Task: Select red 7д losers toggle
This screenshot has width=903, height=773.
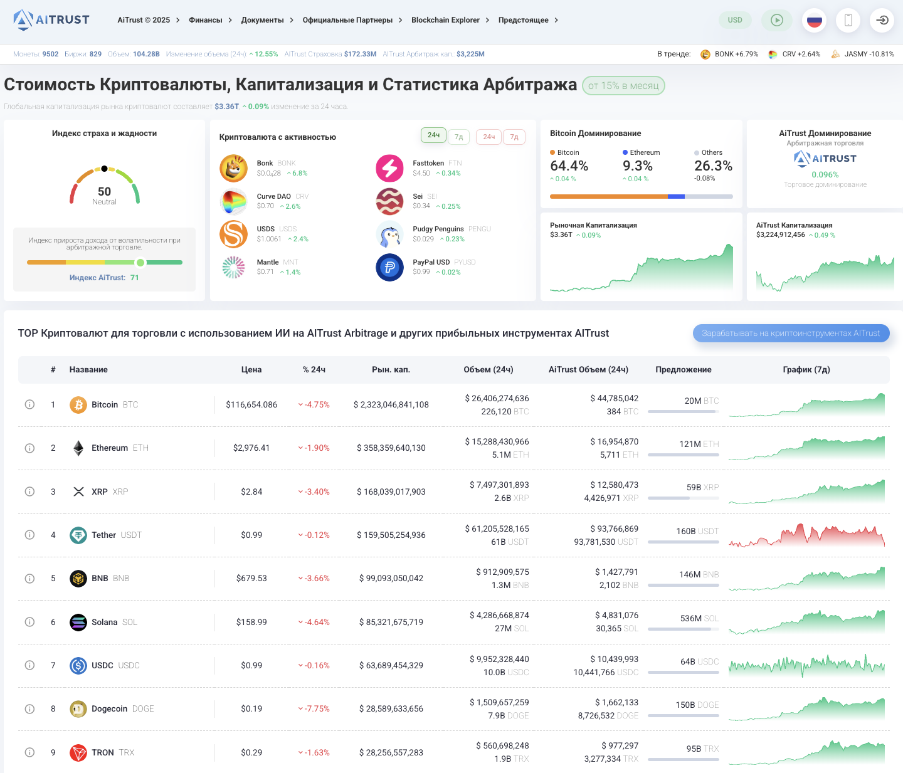Action: point(514,137)
